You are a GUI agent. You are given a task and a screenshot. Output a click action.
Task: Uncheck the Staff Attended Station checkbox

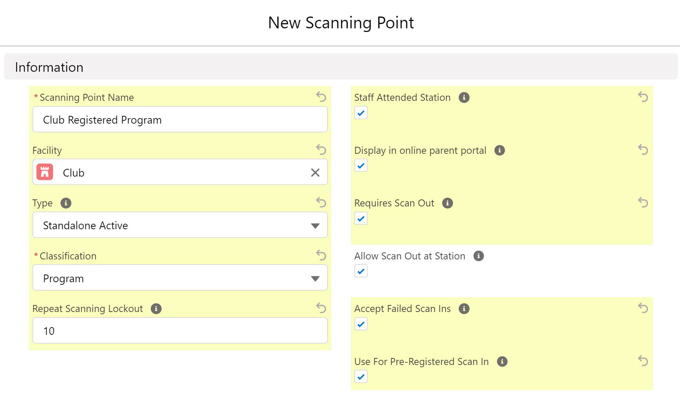[x=361, y=113]
